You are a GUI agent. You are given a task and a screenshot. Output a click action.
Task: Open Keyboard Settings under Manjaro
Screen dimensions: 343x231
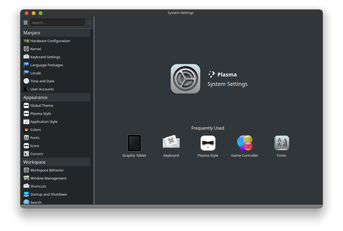tap(56, 57)
